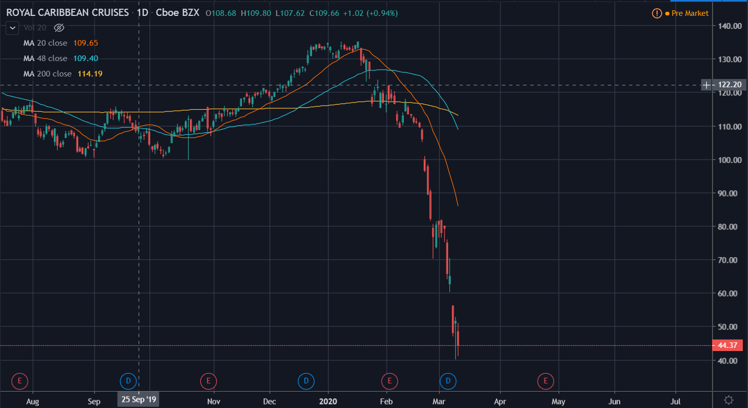Click 130.00 on the price axis
The image size is (748, 408).
728,60
